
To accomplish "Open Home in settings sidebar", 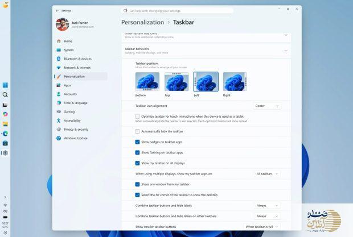I will pos(81,41).
